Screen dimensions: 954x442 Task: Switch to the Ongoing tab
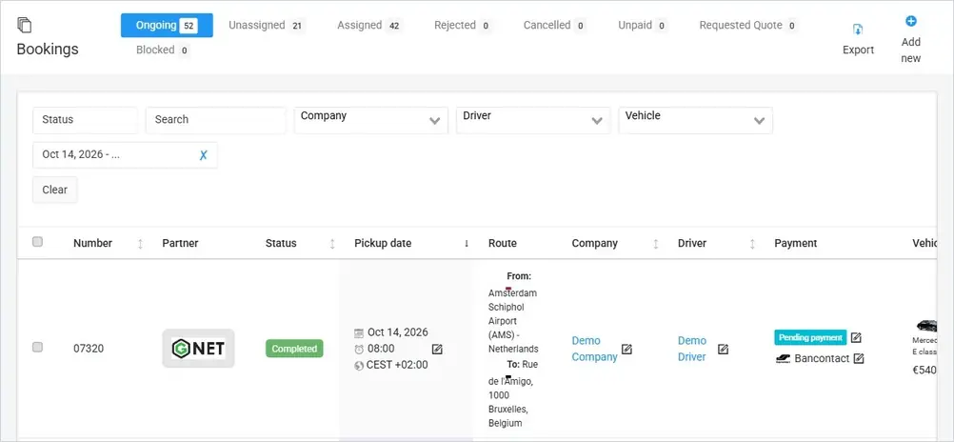coord(167,26)
